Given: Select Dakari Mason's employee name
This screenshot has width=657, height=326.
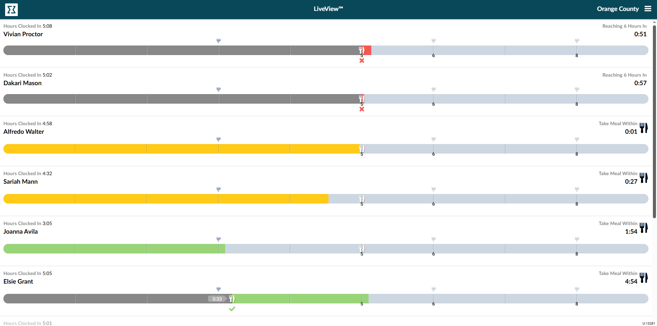Looking at the screenshot, I should pos(22,83).
